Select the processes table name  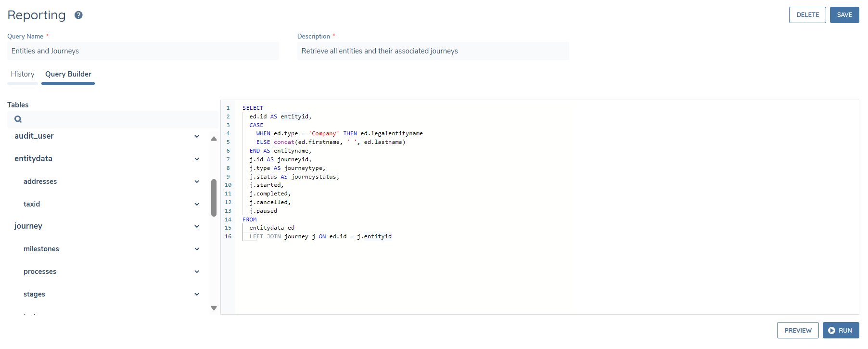click(40, 271)
